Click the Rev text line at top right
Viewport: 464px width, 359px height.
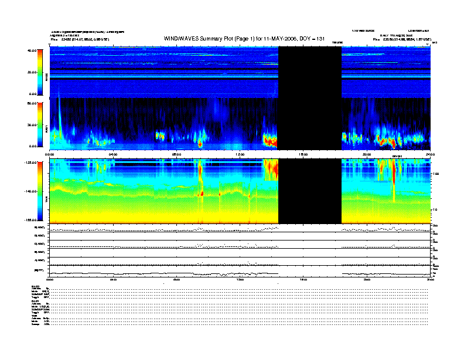click(402, 39)
